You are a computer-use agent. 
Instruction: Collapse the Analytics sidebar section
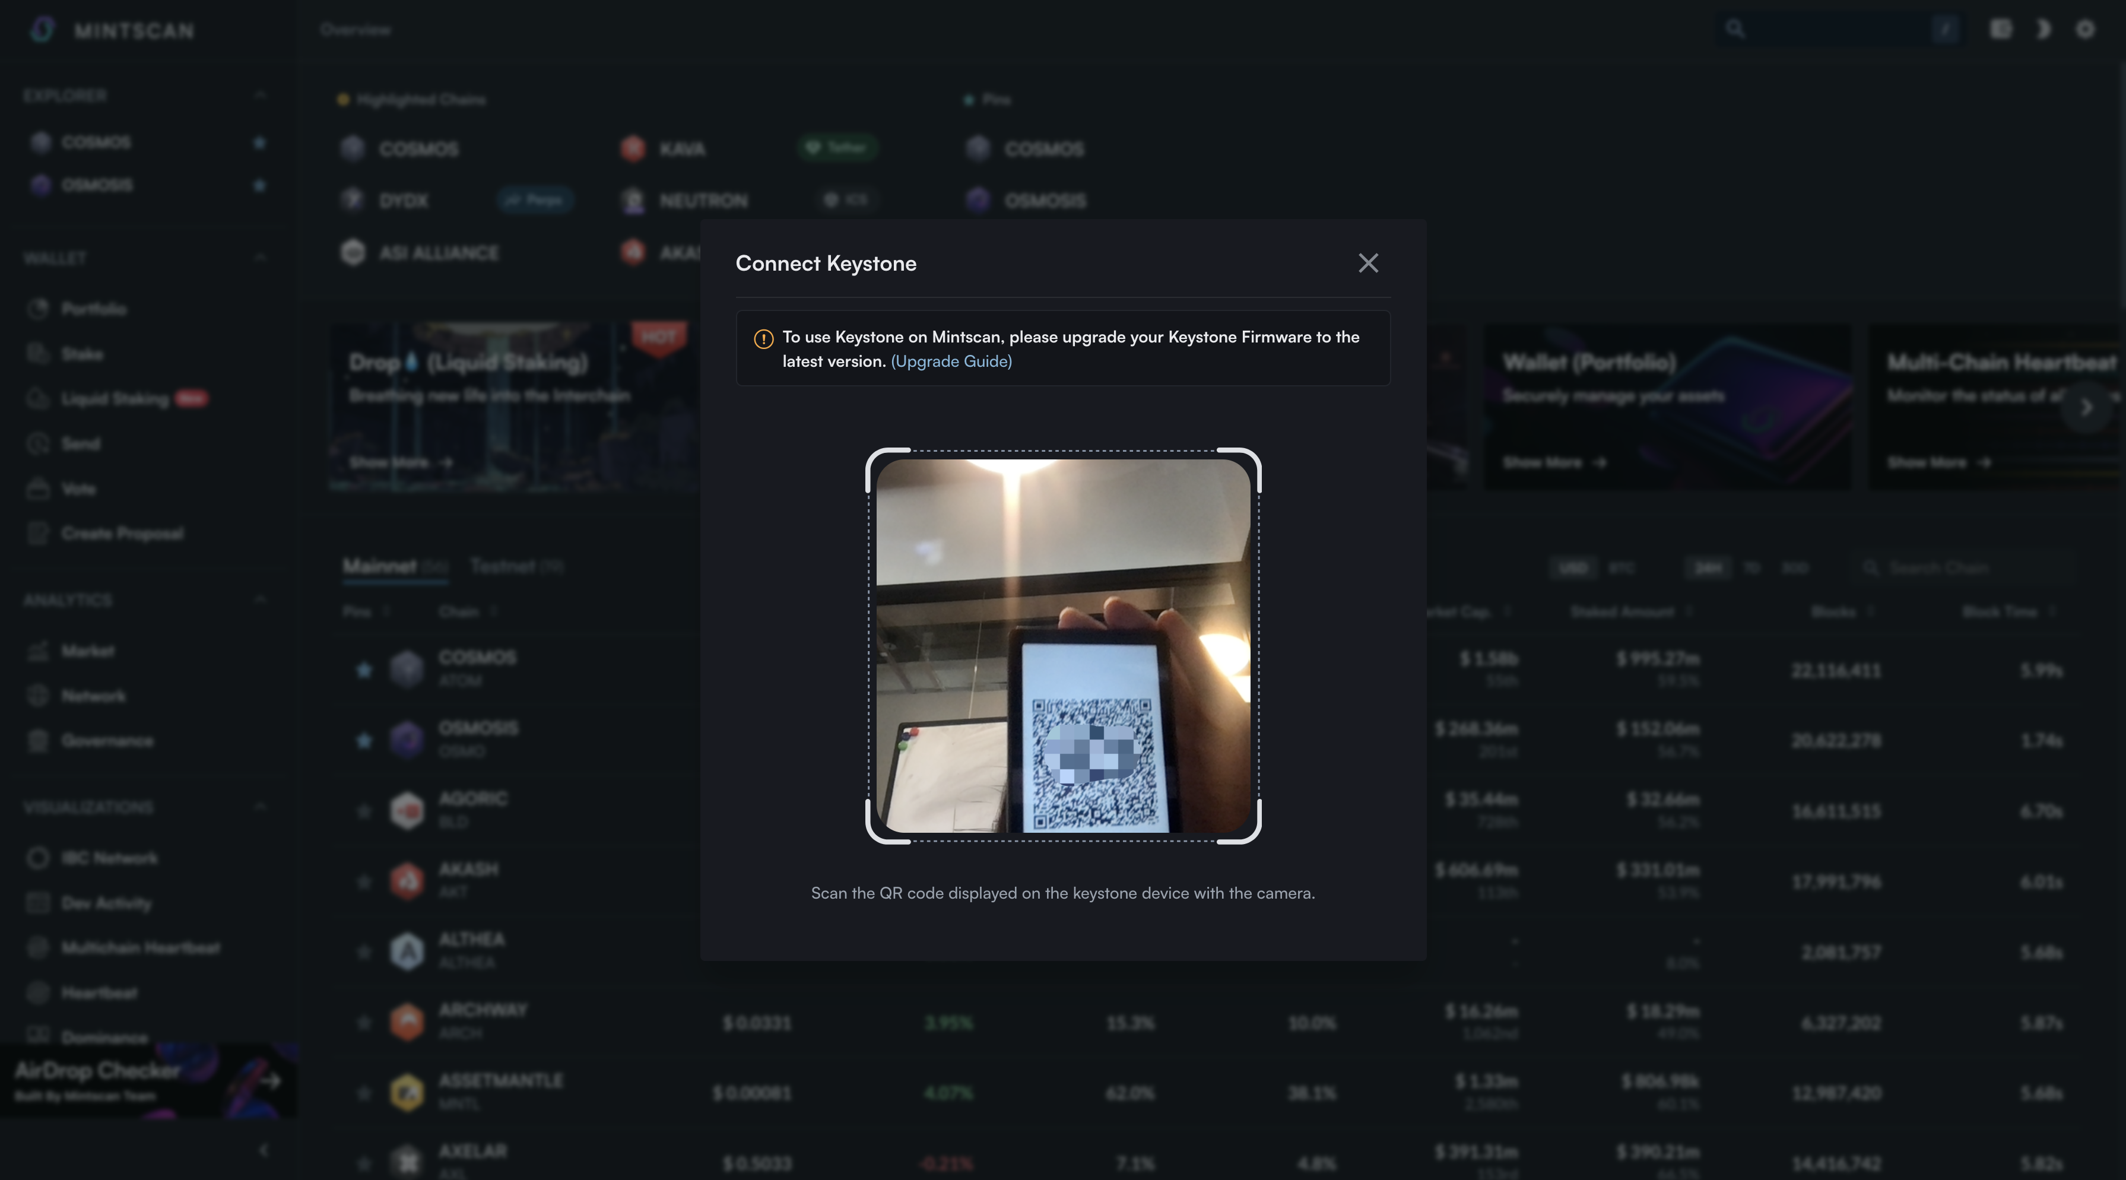[x=260, y=600]
